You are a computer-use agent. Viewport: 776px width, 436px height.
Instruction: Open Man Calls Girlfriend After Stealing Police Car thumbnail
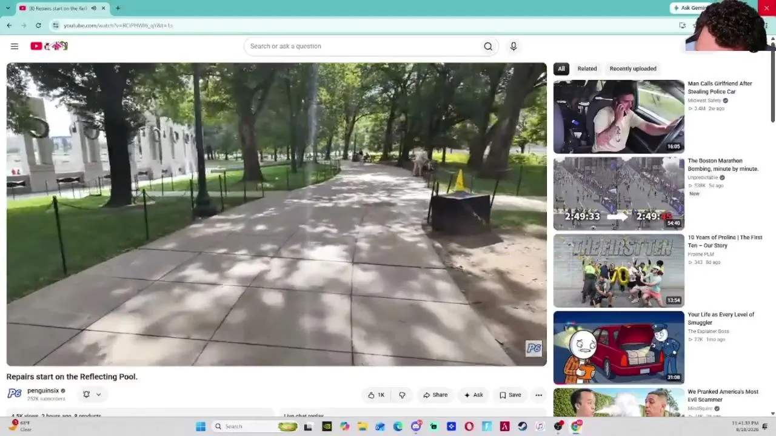click(618, 116)
